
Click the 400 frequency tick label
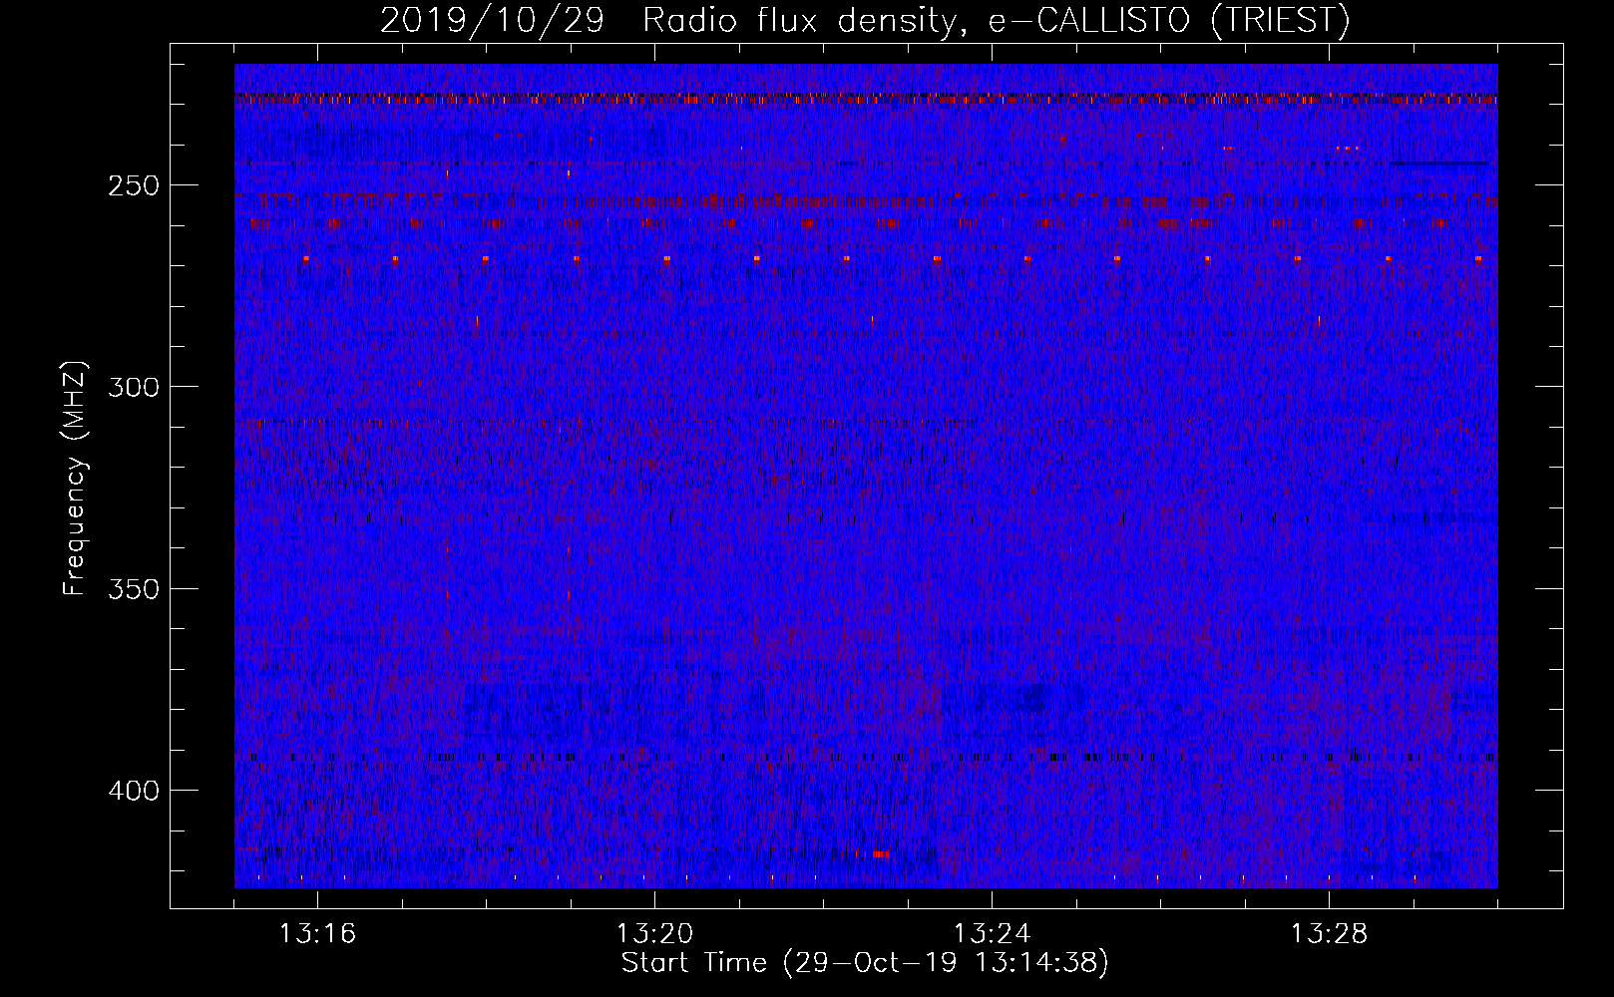pyautogui.click(x=134, y=792)
